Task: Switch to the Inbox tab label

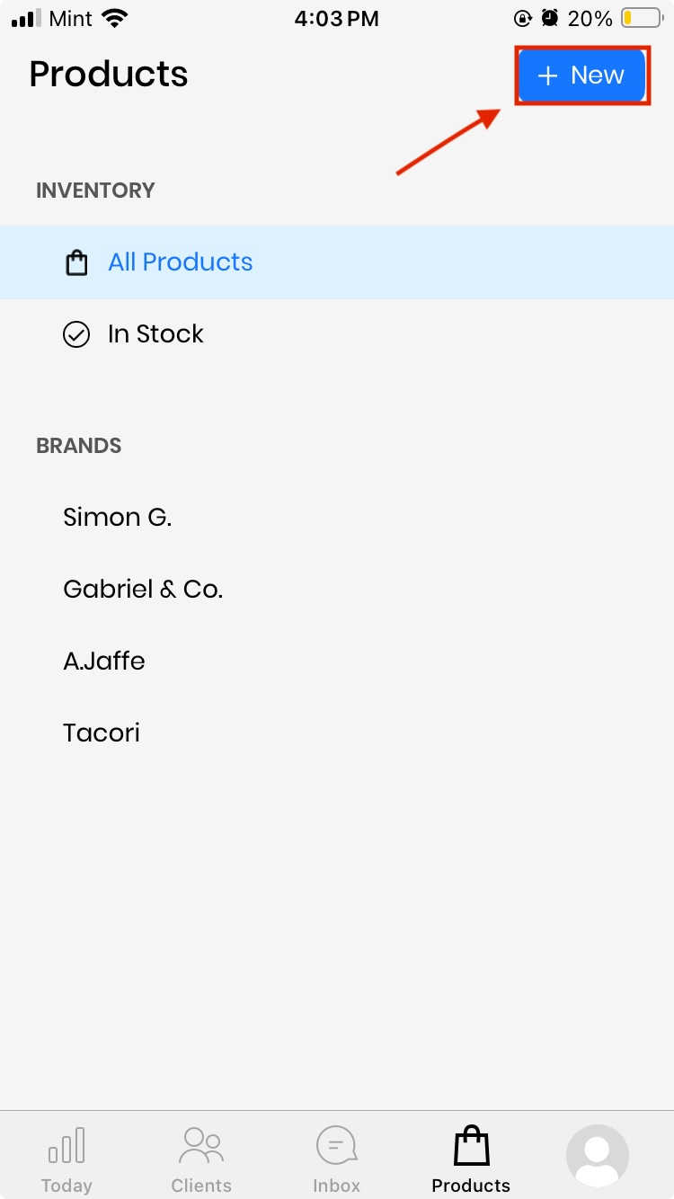Action: 336,1186
